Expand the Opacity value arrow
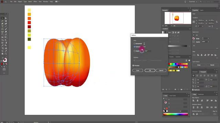 (208, 42)
